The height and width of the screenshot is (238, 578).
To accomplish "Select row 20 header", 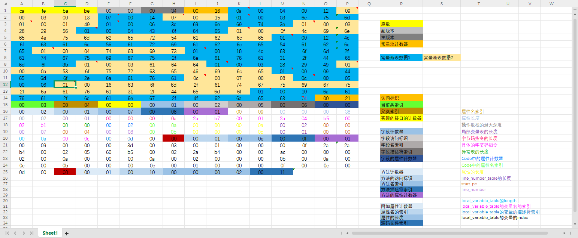I will [x=5, y=139].
